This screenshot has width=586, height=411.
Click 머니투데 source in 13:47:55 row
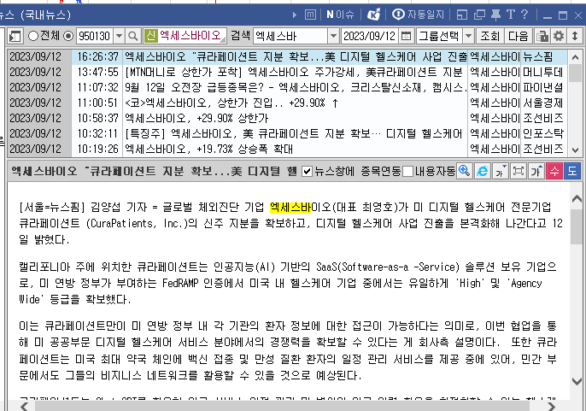point(542,72)
